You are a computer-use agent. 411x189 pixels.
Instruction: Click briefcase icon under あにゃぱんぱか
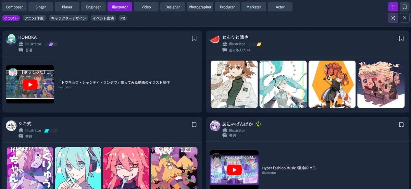[225, 130]
